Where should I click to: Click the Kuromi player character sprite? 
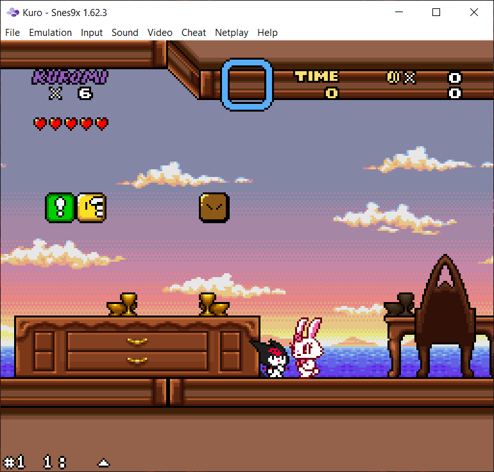(x=271, y=358)
